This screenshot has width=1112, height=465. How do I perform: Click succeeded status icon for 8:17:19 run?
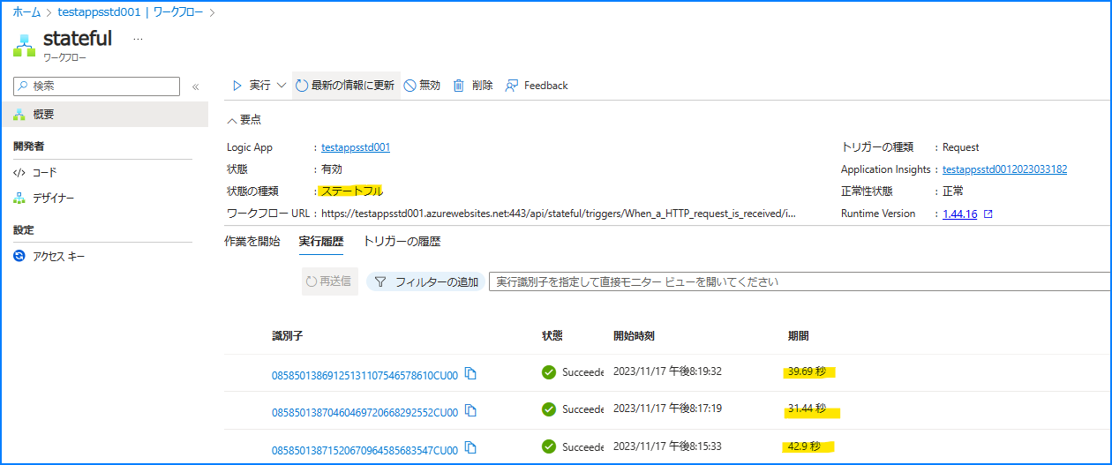(x=549, y=409)
